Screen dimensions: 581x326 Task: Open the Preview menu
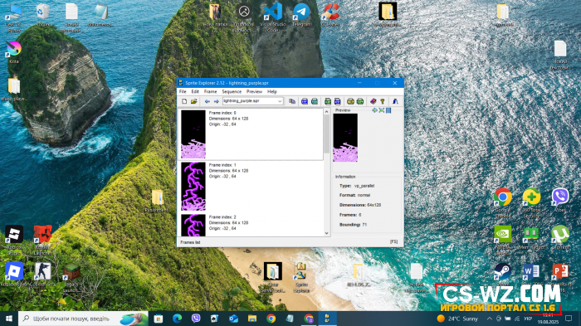click(254, 91)
